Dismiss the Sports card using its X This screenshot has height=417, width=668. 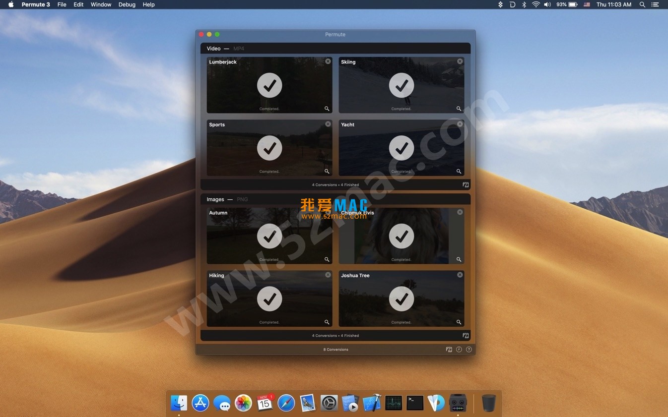[328, 124]
